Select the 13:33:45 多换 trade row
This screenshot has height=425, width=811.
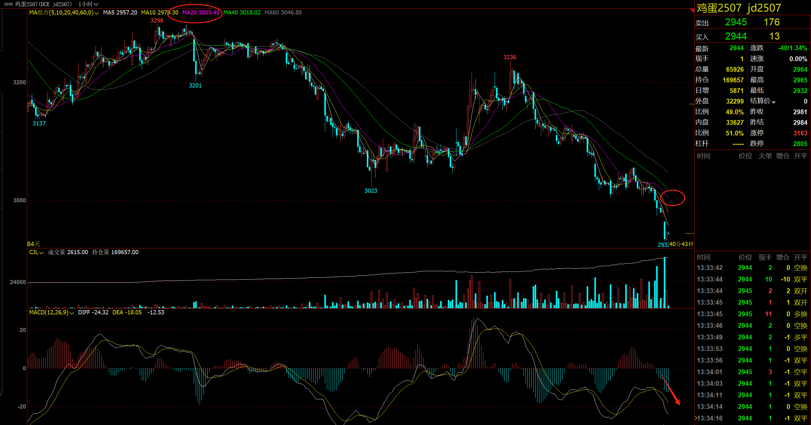[752, 314]
